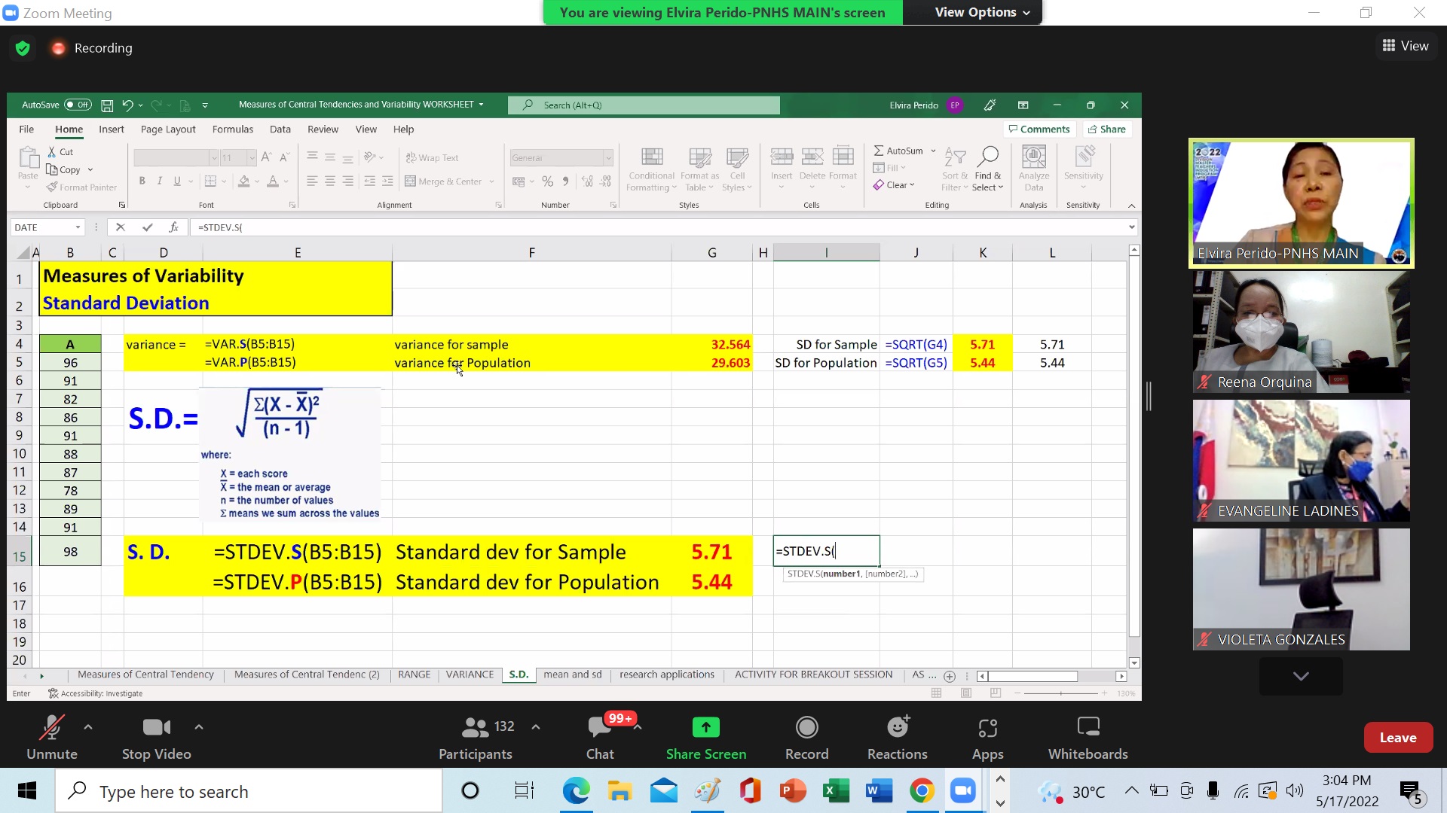Click Elvira Perido's video thumbnail
Image resolution: width=1447 pixels, height=813 pixels.
pos(1301,203)
